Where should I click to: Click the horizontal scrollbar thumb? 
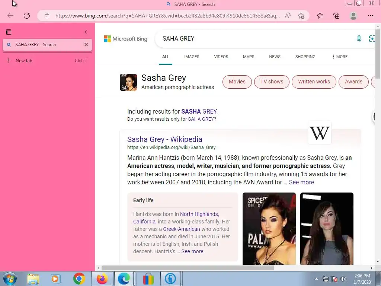pos(188,268)
